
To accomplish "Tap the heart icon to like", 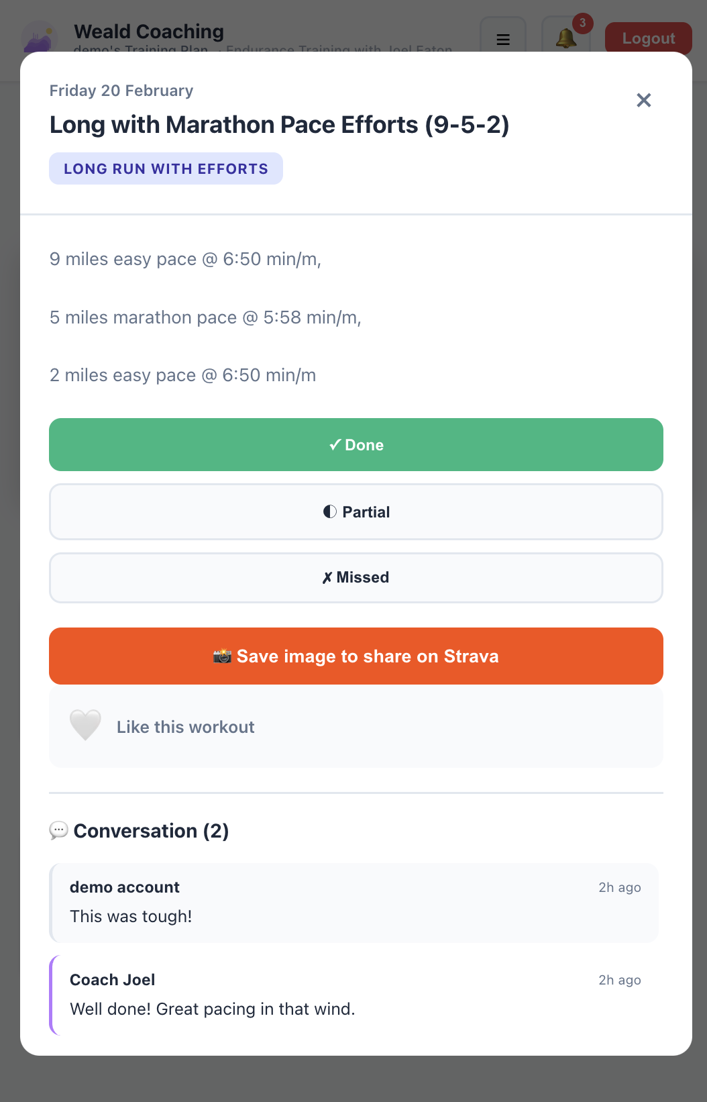I will pos(85,725).
